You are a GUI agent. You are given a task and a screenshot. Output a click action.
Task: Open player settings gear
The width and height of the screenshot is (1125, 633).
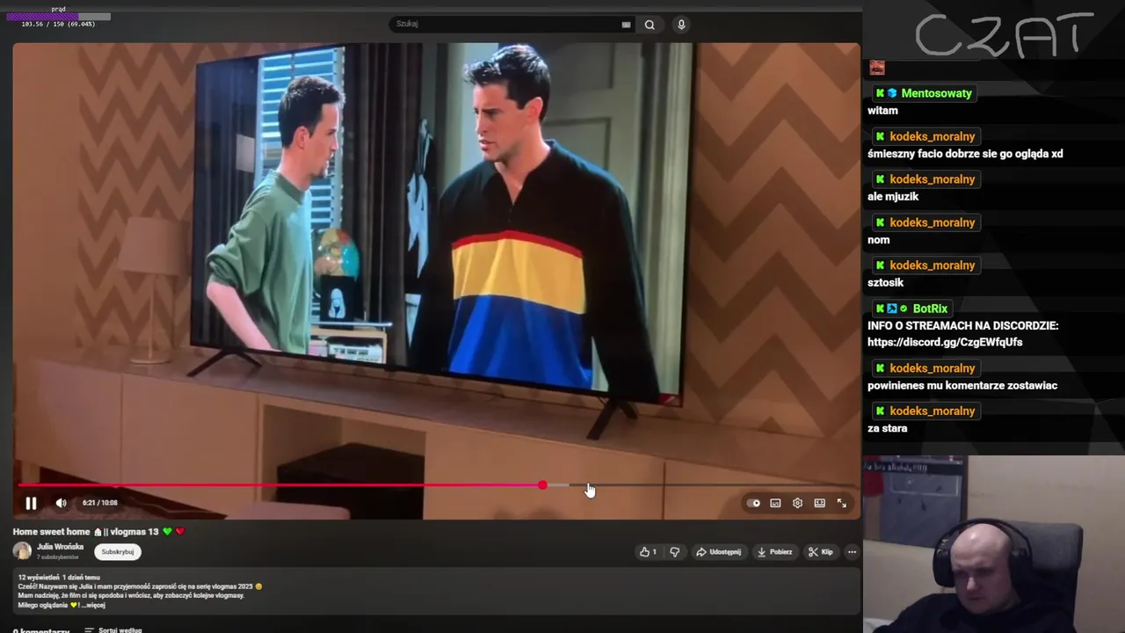(x=797, y=503)
